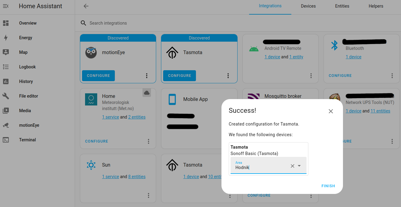Click the search magnifier icon

pos(83,23)
